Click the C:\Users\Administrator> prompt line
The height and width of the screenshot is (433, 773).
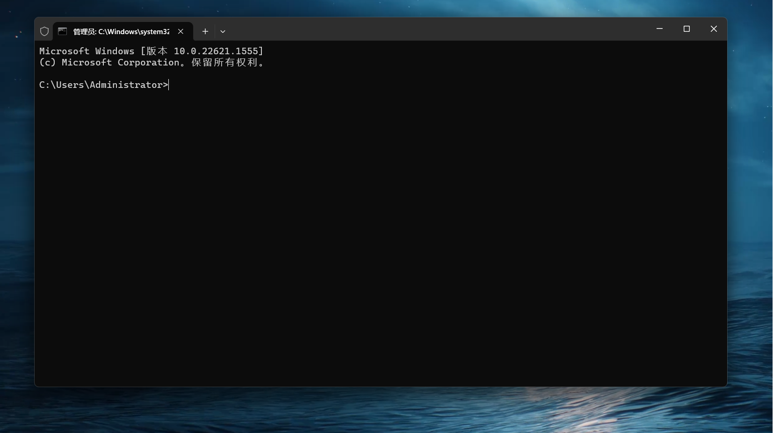coord(104,85)
